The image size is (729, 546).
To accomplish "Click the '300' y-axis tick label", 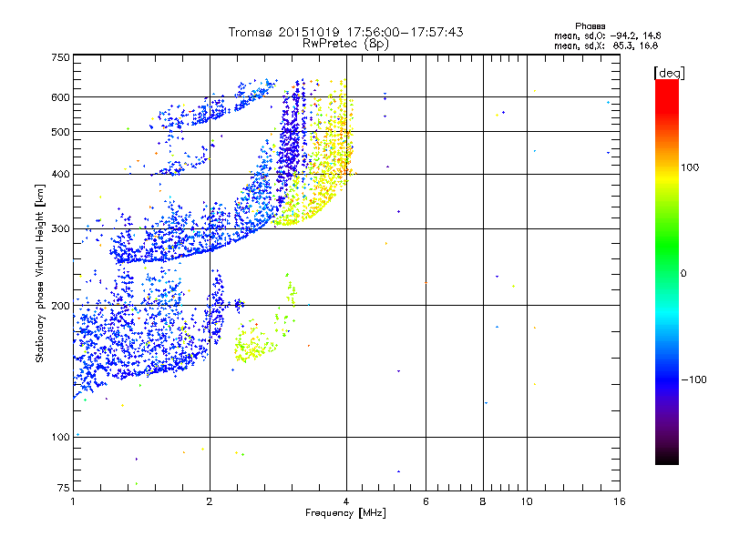I will click(x=60, y=229).
